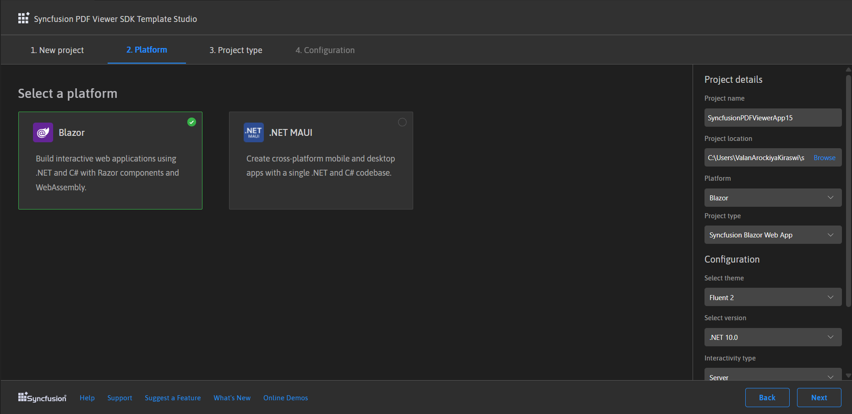Screen dimensions: 852x414
Task: Click the 'Configuration' section heading
Action: pyautogui.click(x=732, y=259)
